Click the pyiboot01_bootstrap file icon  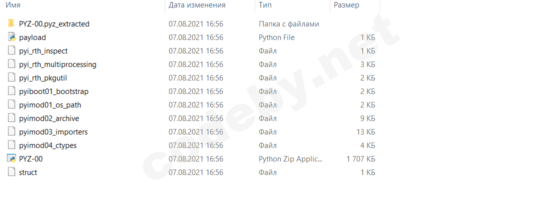[12, 91]
